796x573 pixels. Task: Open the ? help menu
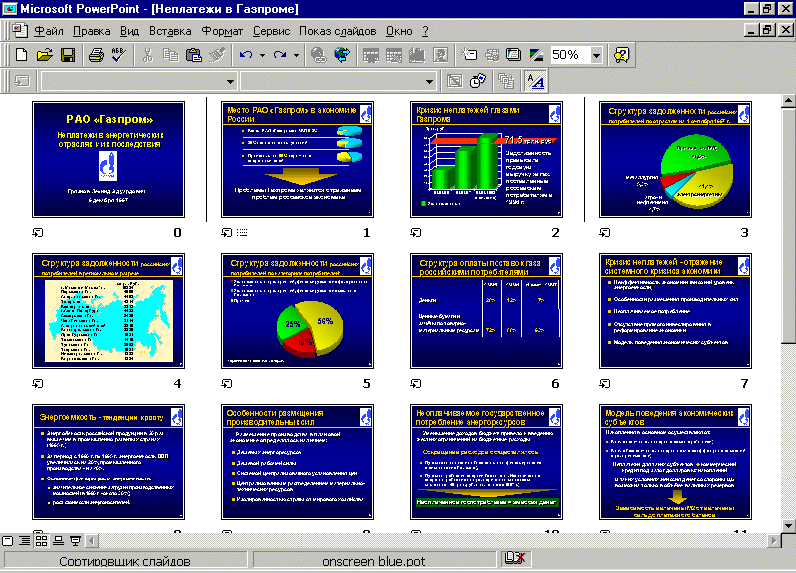[425, 31]
